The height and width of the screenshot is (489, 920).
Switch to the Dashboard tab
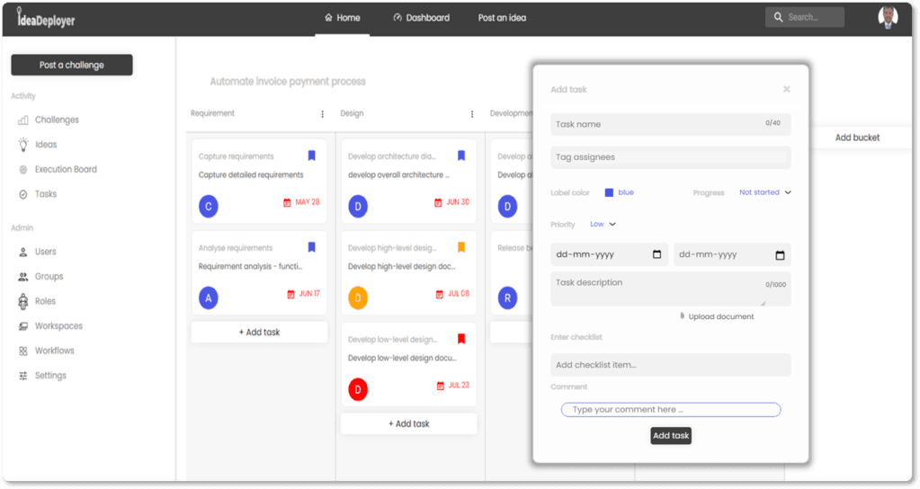(421, 17)
